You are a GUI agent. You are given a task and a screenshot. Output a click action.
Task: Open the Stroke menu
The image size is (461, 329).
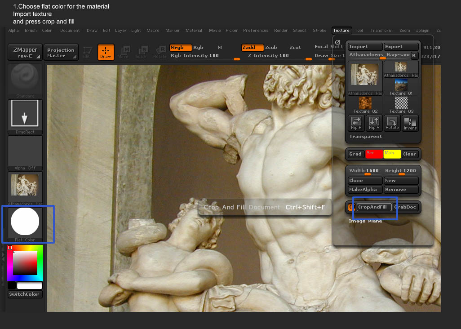[319, 31]
